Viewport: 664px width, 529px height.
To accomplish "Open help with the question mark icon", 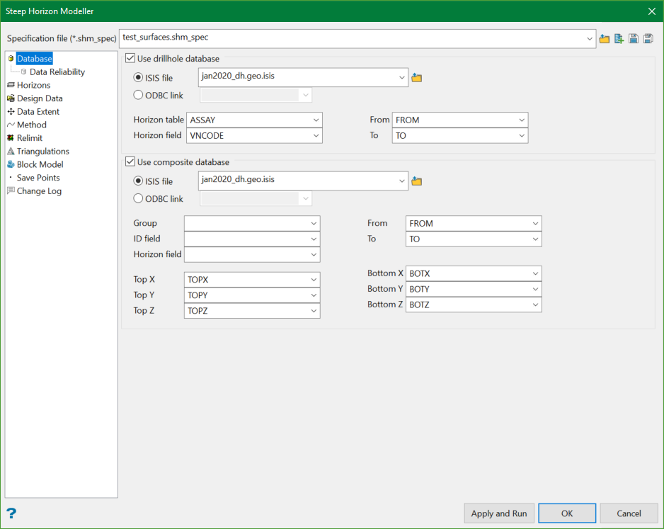I will [11, 513].
